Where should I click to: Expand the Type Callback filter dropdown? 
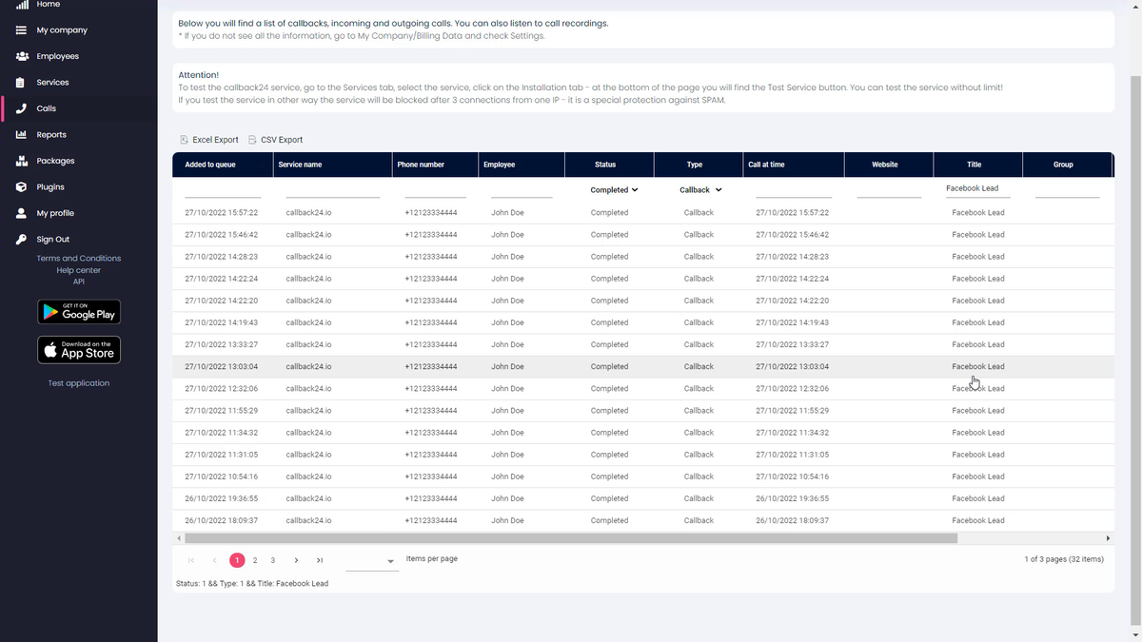[x=700, y=190]
